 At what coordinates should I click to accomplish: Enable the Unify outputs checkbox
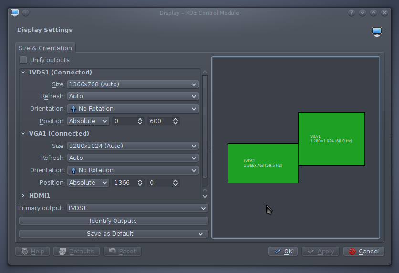coord(23,60)
